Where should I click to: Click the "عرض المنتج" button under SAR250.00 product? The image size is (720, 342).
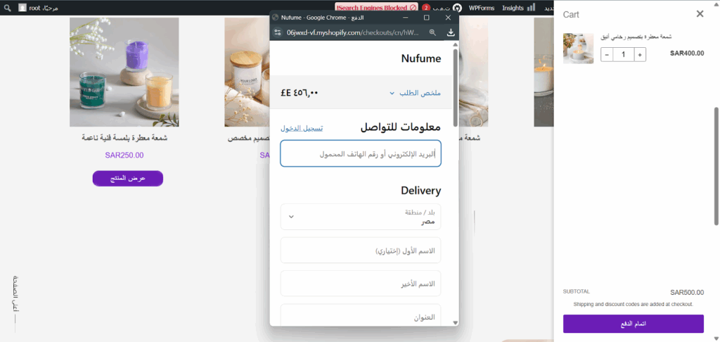point(128,178)
